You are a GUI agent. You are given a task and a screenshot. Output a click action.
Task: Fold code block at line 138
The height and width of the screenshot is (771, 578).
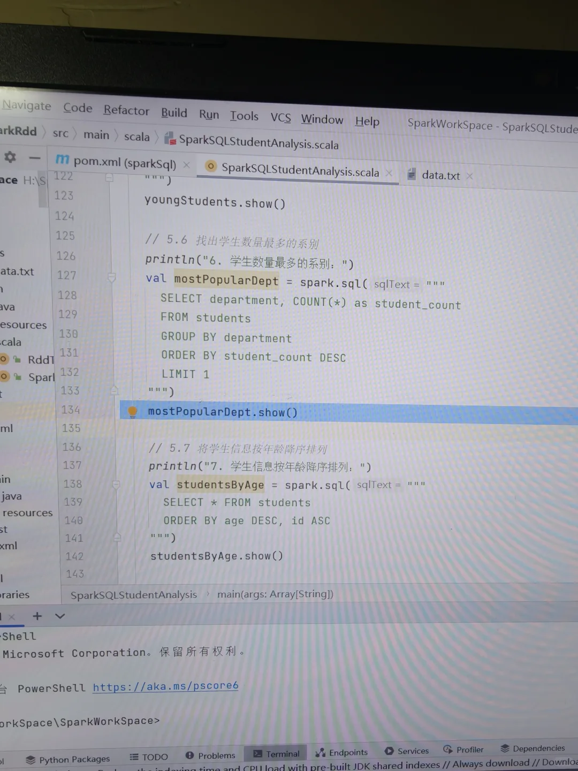click(116, 484)
